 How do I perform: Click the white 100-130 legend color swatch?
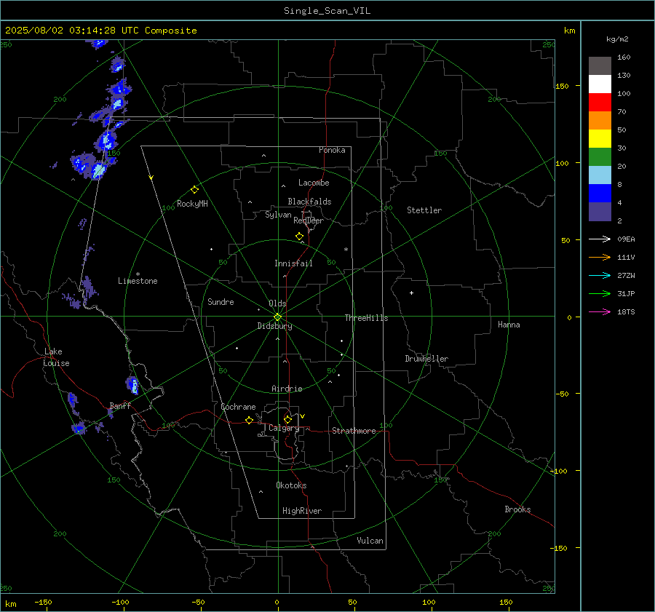tap(600, 84)
